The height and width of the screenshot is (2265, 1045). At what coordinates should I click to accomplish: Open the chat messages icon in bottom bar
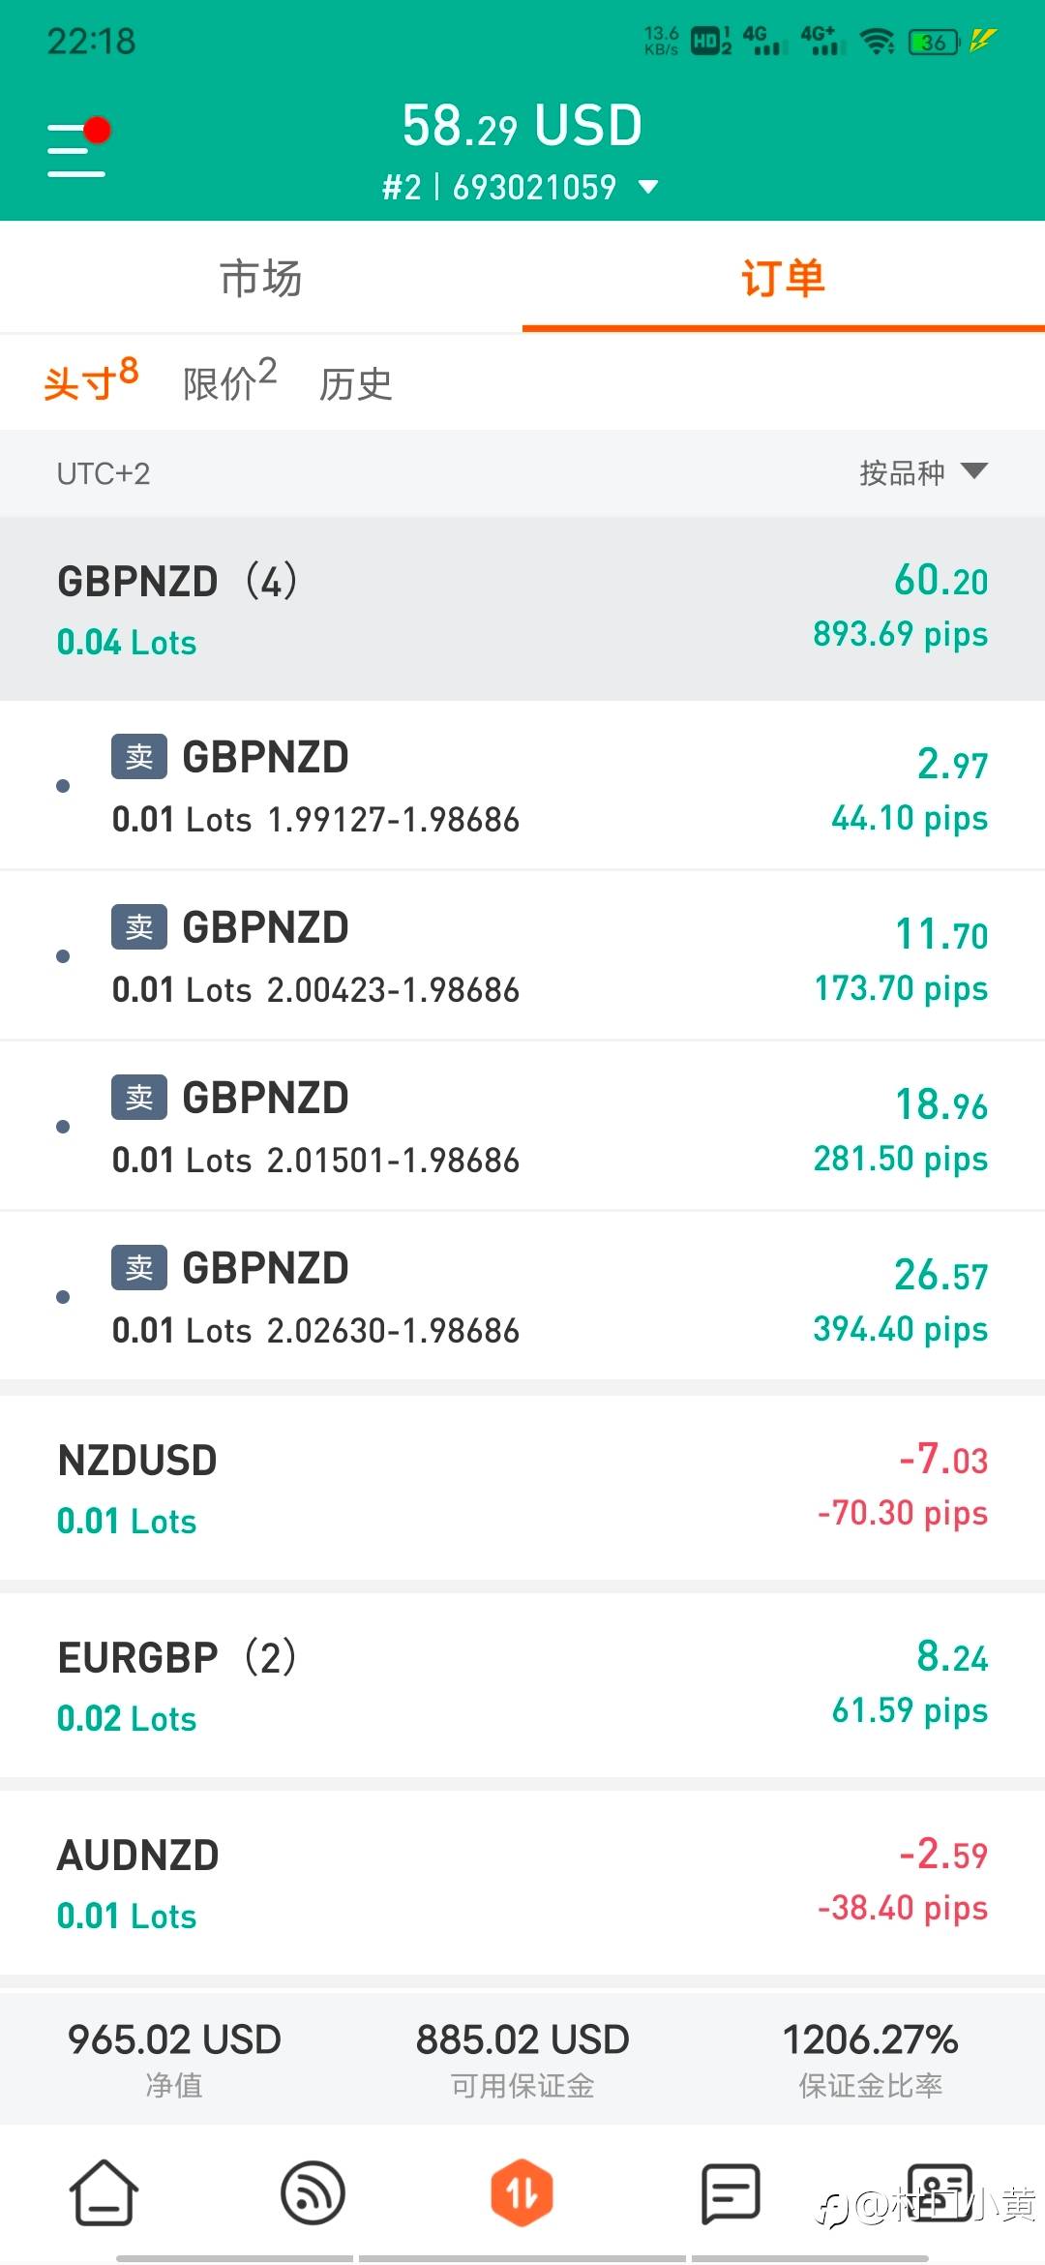point(731,2192)
